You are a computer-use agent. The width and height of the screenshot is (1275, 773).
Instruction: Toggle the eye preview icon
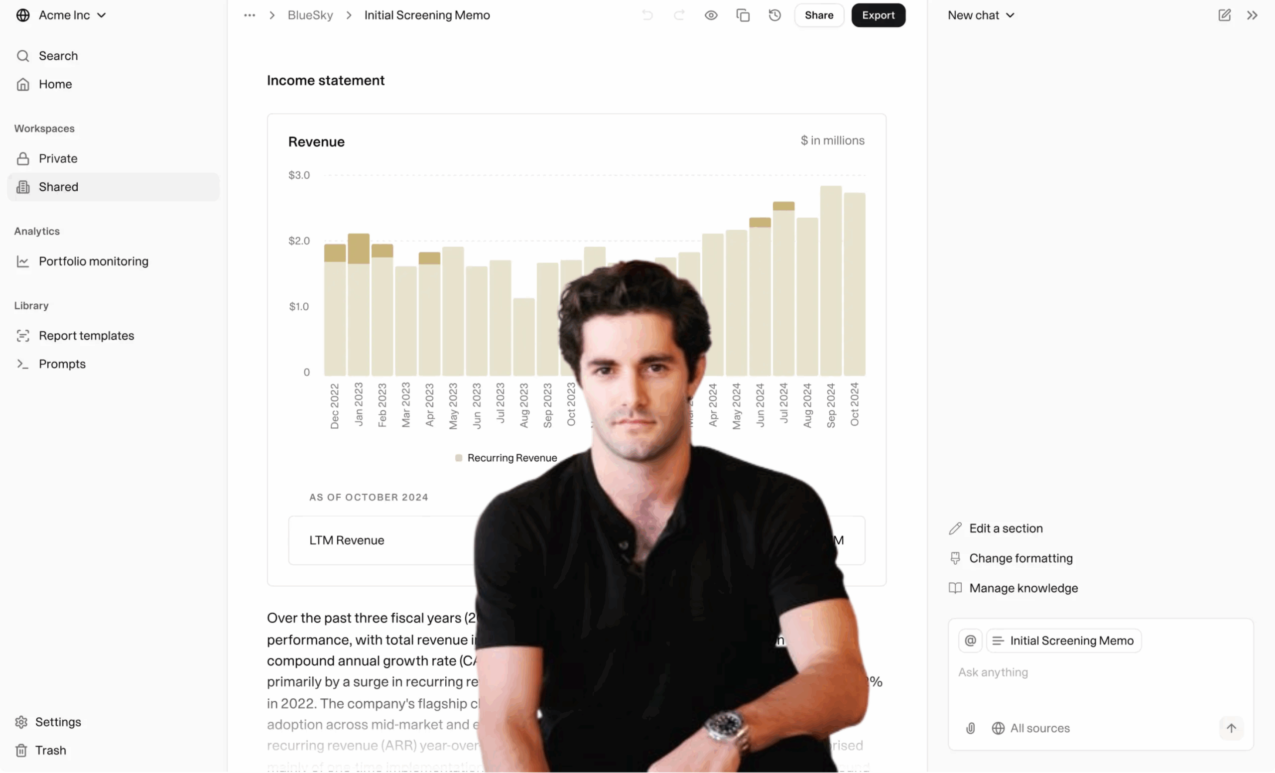click(711, 15)
